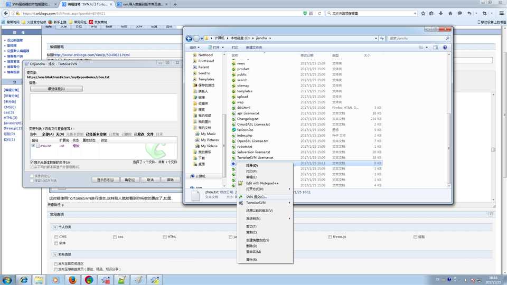Choose 打开(O) from the context menu
This screenshot has height=285, width=507.
tap(265, 165)
